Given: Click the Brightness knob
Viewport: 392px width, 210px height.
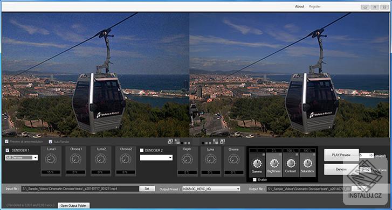Looking at the screenshot, I should (x=274, y=164).
